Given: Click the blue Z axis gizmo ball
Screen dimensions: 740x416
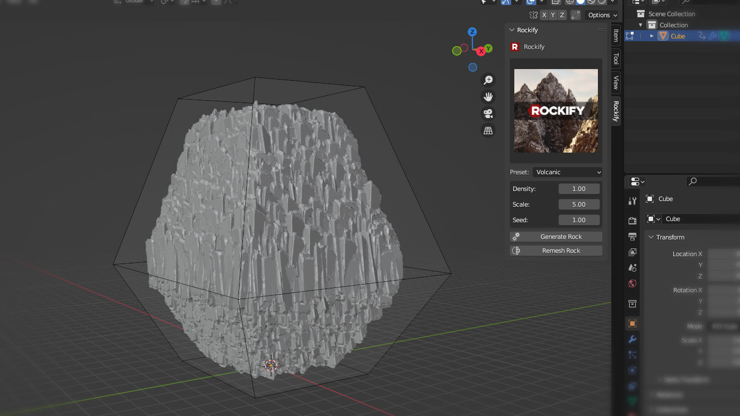Looking at the screenshot, I should [472, 32].
